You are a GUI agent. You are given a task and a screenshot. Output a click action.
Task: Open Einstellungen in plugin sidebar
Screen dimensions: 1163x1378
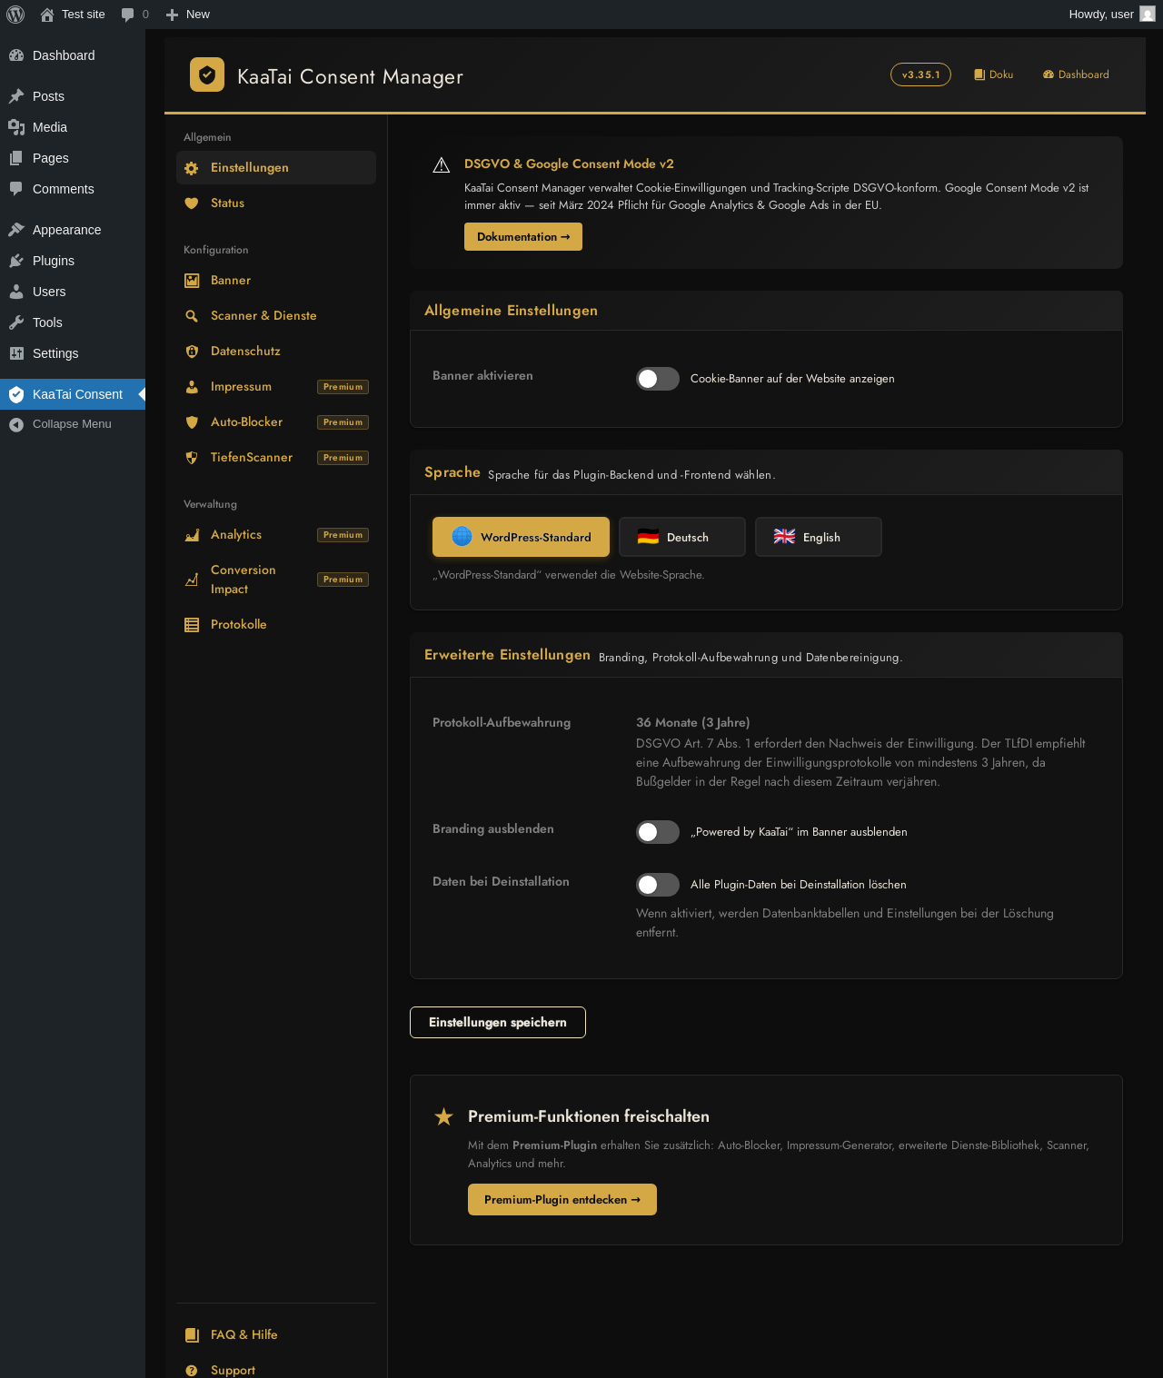pos(276,168)
